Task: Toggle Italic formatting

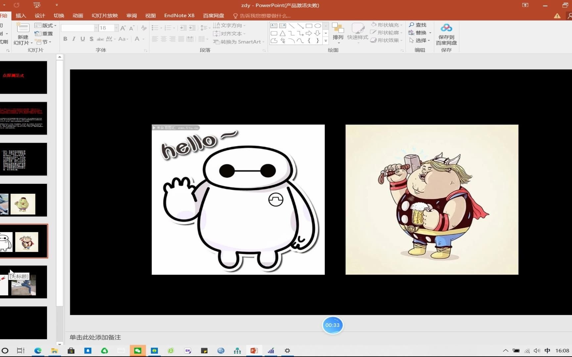Action: [x=74, y=39]
